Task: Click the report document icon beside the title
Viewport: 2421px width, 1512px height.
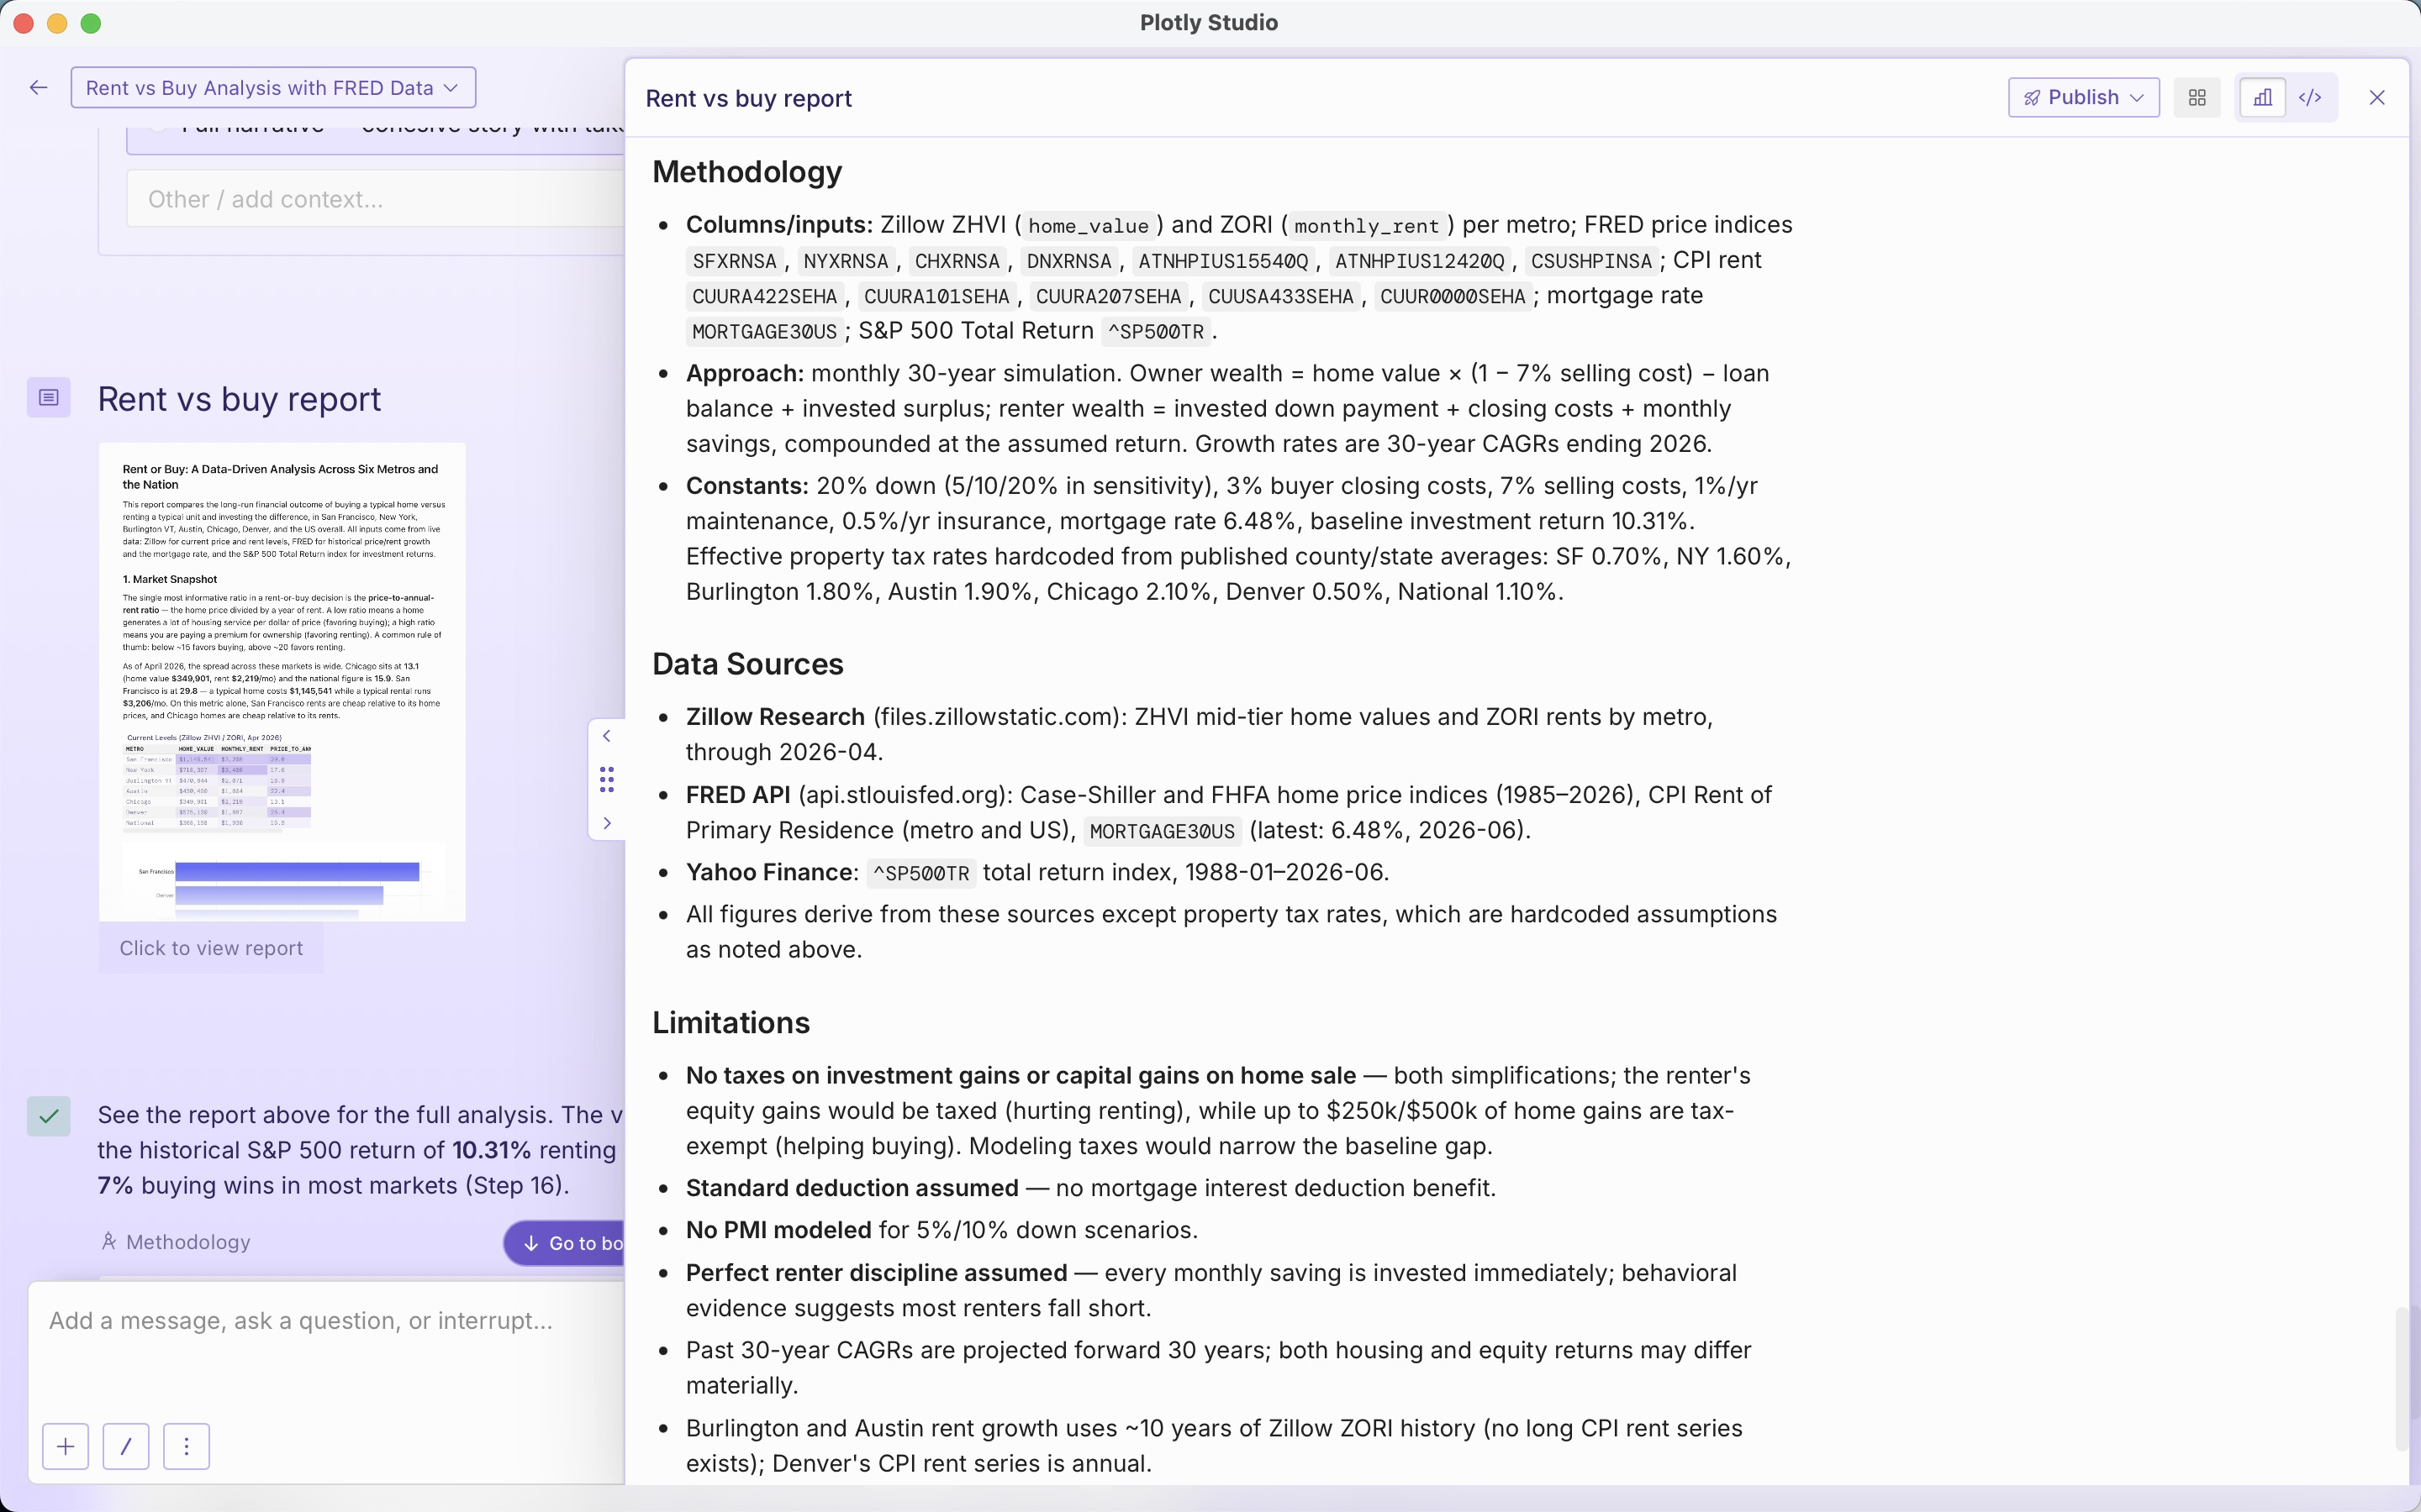Action: pyautogui.click(x=48, y=398)
